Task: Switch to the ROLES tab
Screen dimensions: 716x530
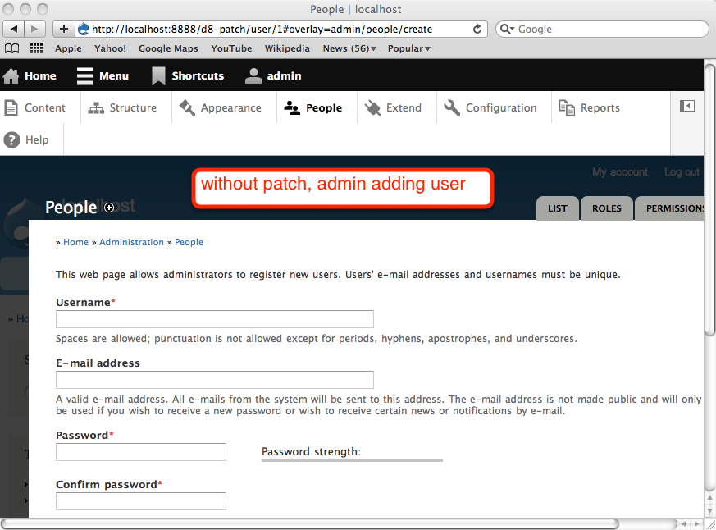Action: pyautogui.click(x=606, y=208)
